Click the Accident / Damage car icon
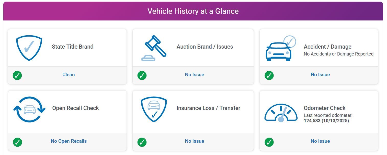The image size is (387, 155). (280, 49)
